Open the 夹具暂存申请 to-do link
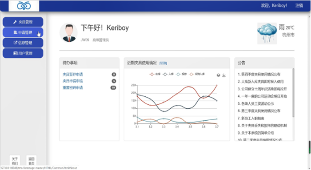The height and width of the screenshot is (170, 311). [x=72, y=74]
